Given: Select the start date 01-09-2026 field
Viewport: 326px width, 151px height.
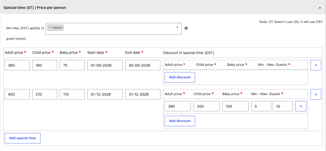Looking at the screenshot, I should [105, 65].
